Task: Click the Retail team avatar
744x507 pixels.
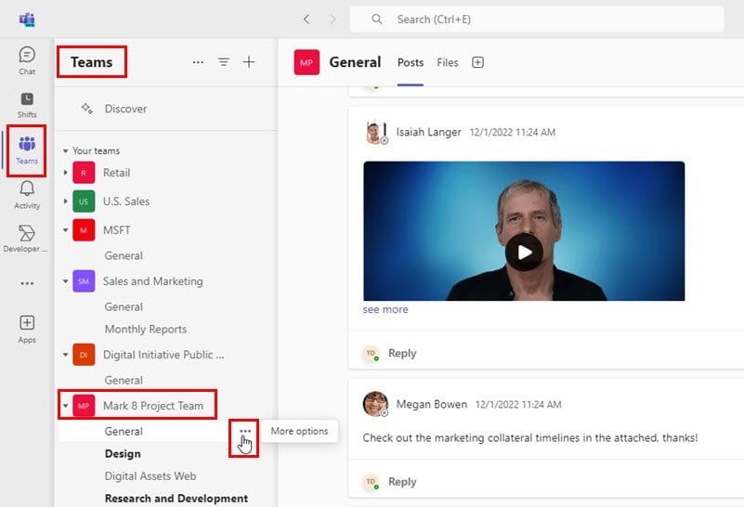Action: (84, 173)
